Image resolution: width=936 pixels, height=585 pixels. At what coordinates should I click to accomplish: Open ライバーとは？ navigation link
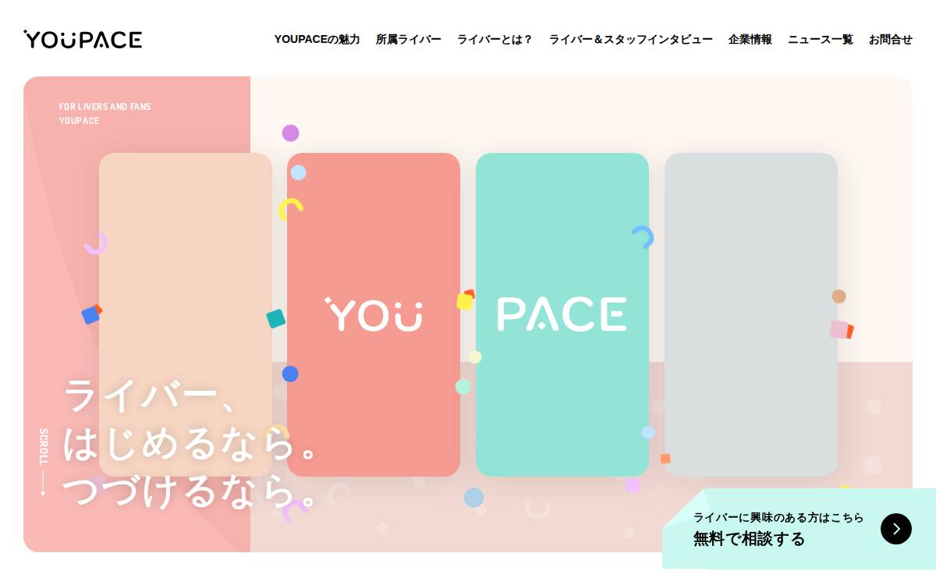tap(495, 39)
